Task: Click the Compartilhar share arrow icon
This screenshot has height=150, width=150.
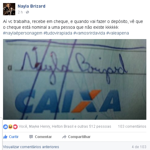Action: pyautogui.click(x=64, y=137)
